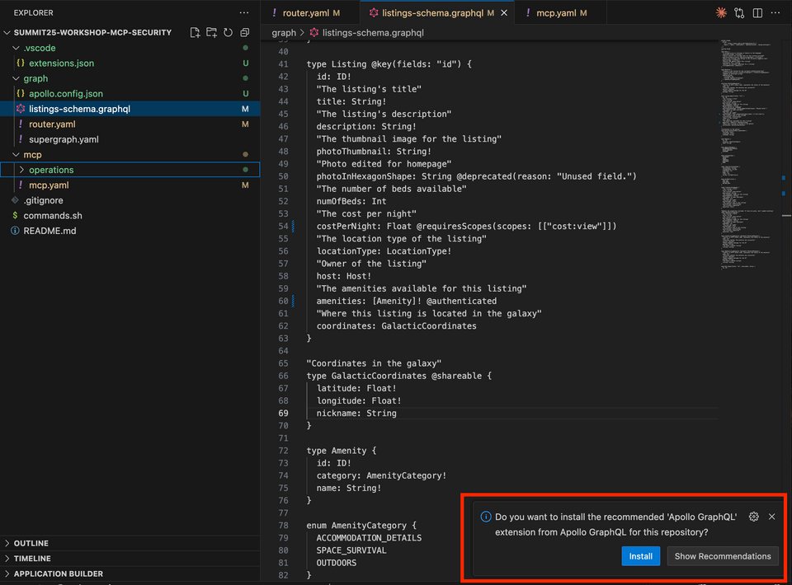Click line number 54 in gutter

[283, 226]
